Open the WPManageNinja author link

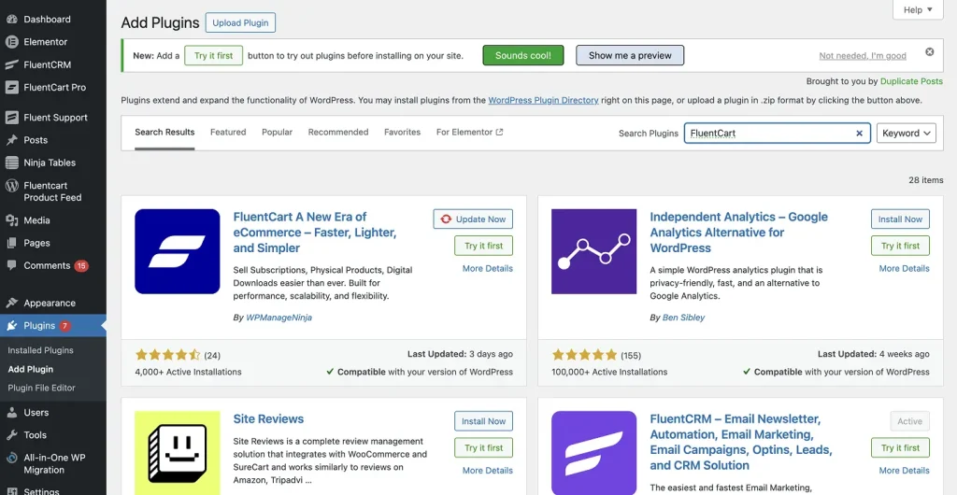click(279, 318)
